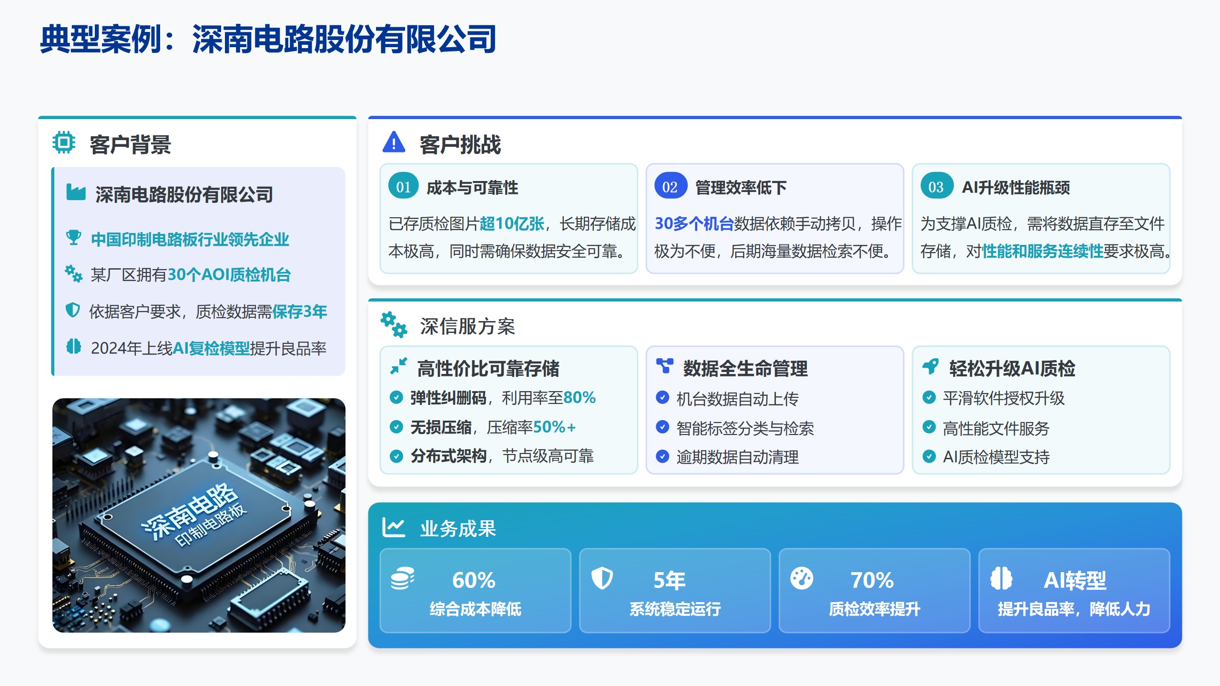This screenshot has width=1220, height=686.
Task: Click the line chart icon beside 业务成果
Action: pyautogui.click(x=394, y=527)
